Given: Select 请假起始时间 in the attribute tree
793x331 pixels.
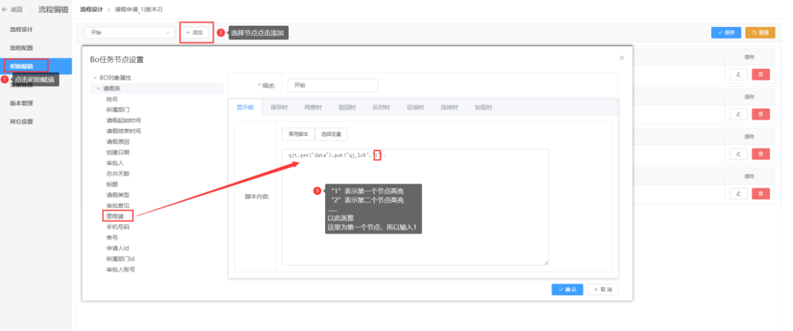Looking at the screenshot, I should [x=124, y=120].
